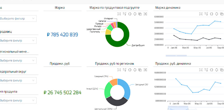Choose rectangle selection tool in Маржа динамика chart
224x110 pixels.
[201, 14]
